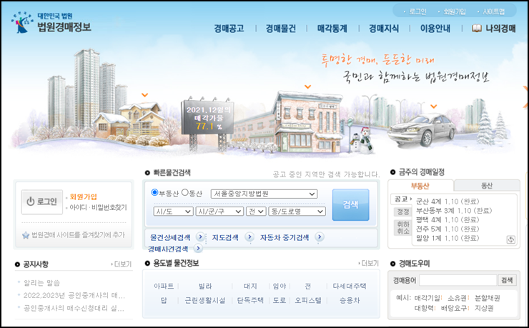The width and height of the screenshot is (529, 328).
Task: Open the 시/군/구 dropdown
Action: [219, 212]
